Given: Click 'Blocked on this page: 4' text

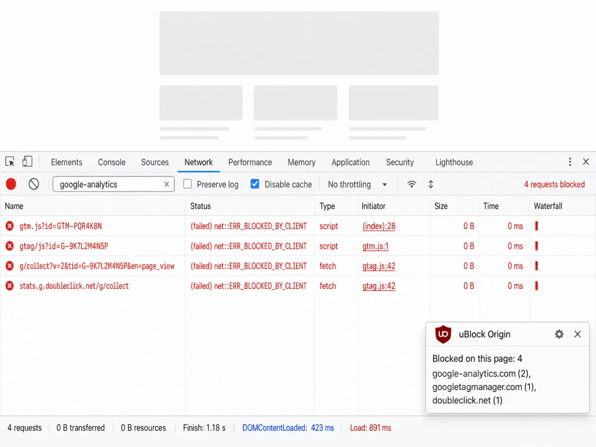Looking at the screenshot, I should 477,358.
